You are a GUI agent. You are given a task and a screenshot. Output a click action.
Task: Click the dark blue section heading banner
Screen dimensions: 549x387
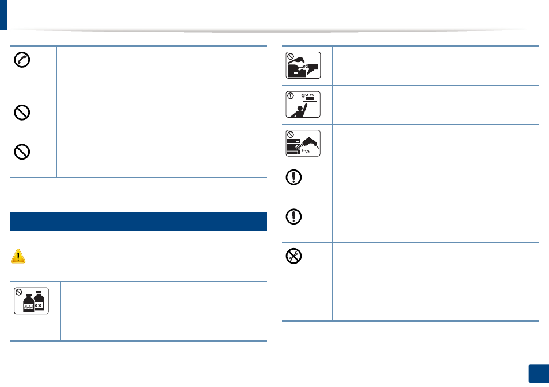(x=139, y=222)
